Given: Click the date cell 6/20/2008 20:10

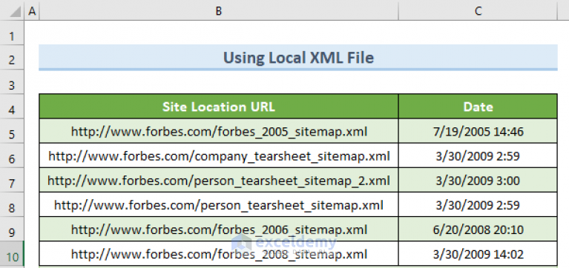Looking at the screenshot, I should [x=478, y=230].
